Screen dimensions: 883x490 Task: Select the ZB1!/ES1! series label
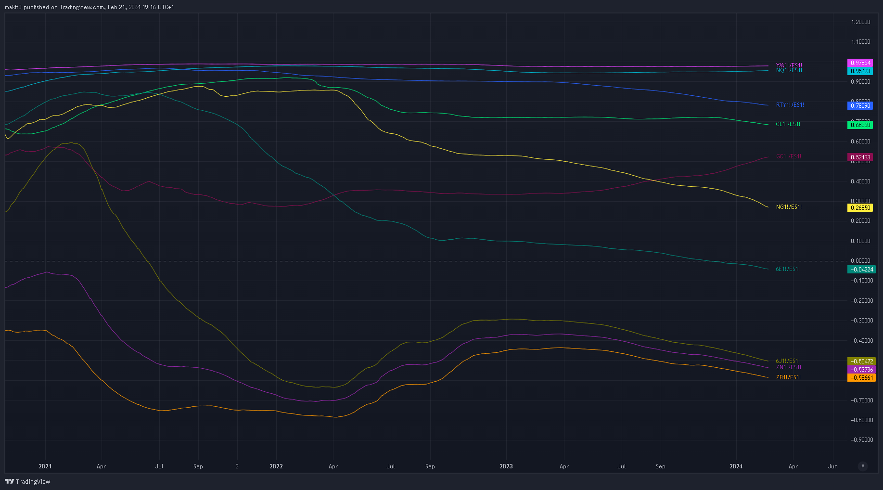788,377
